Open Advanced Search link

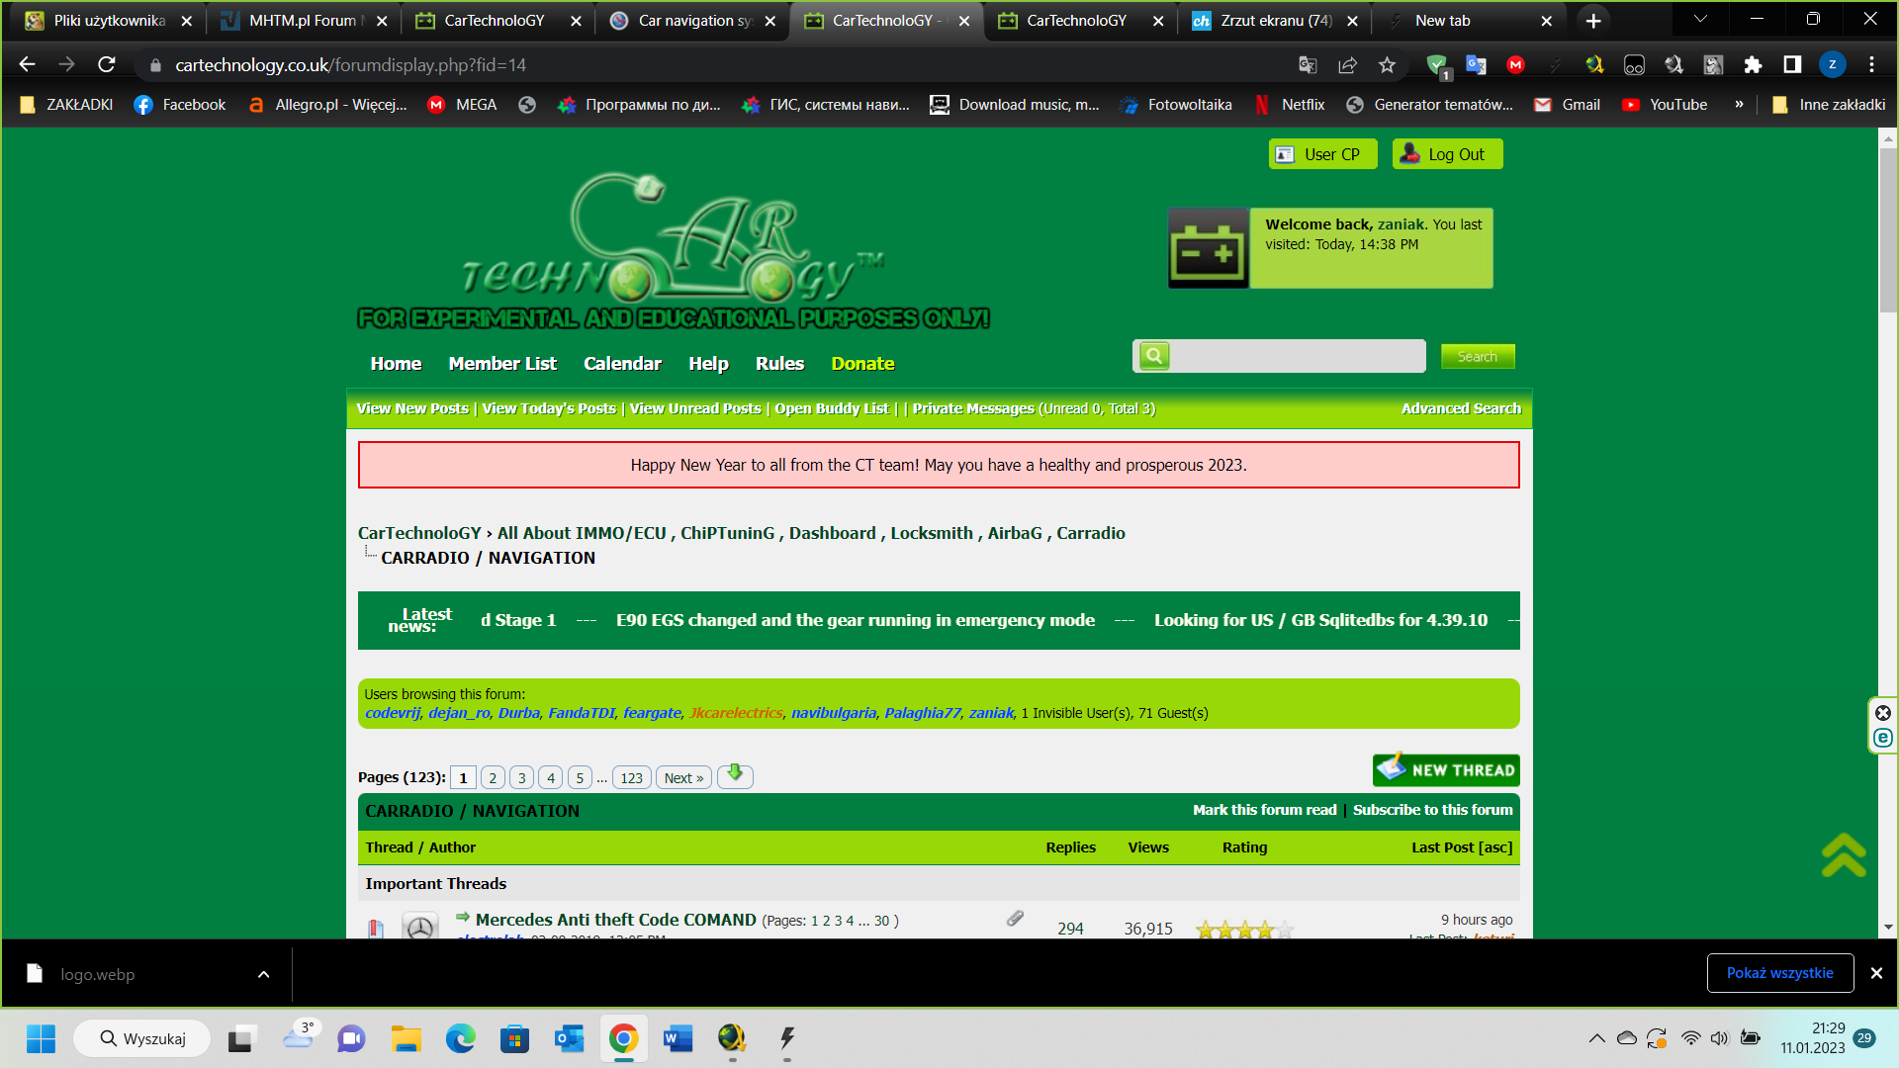click(x=1461, y=408)
